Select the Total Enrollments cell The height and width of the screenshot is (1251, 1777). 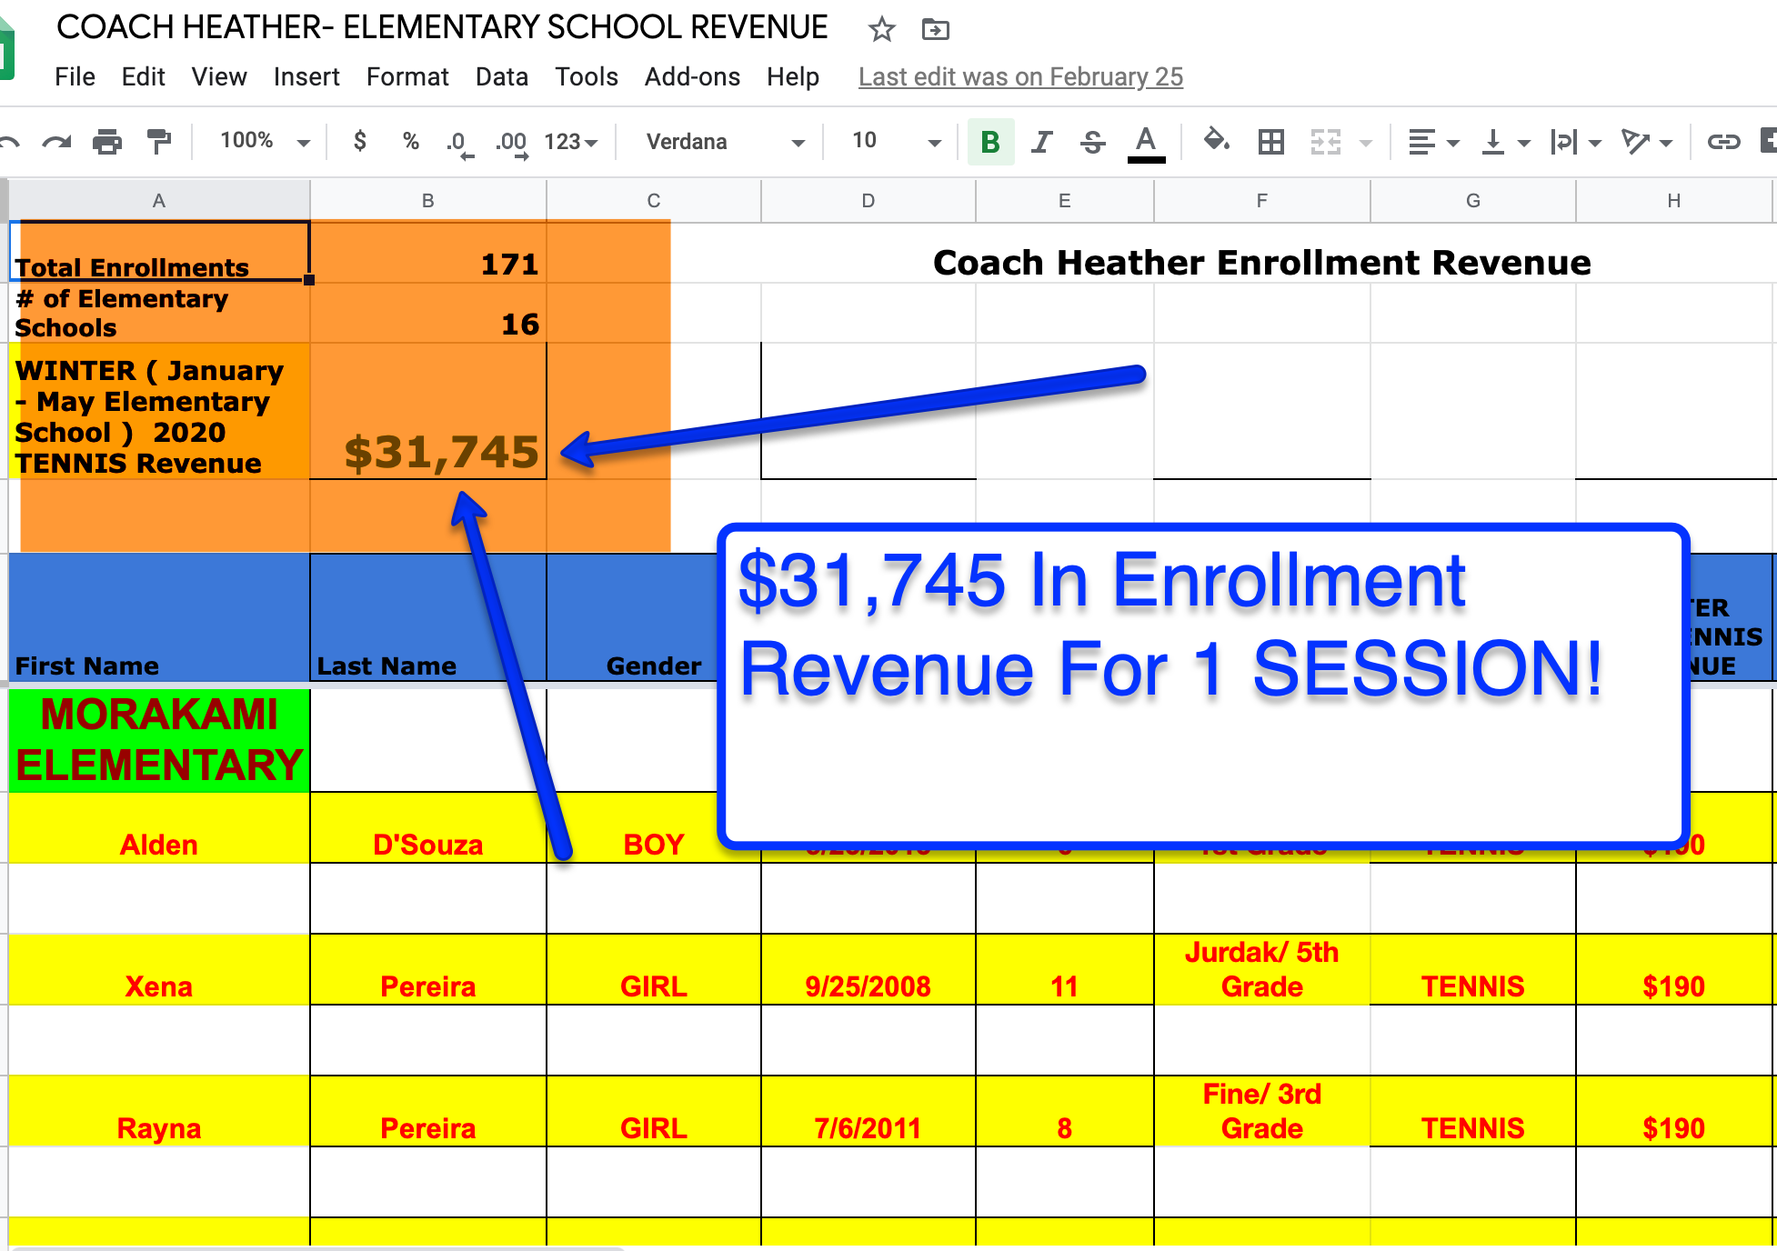[159, 252]
